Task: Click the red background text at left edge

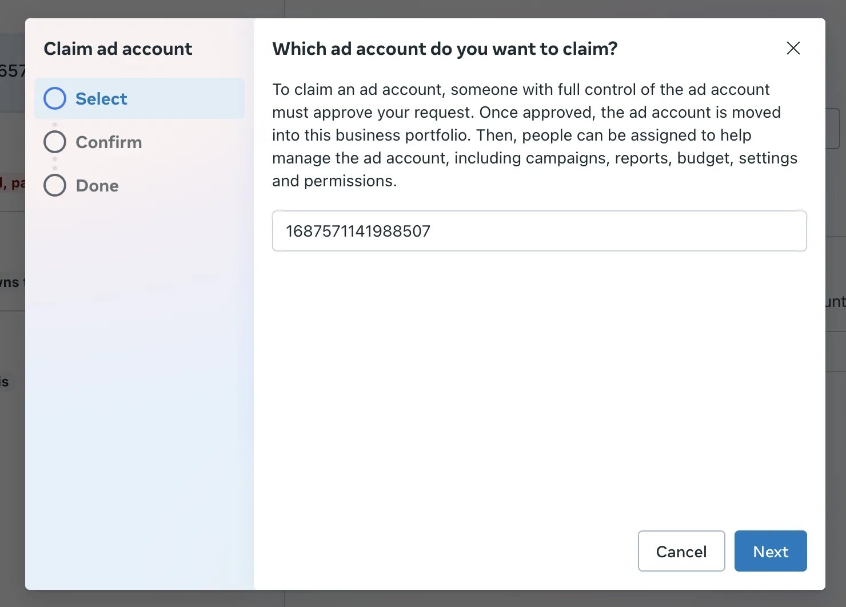Action: tap(12, 183)
